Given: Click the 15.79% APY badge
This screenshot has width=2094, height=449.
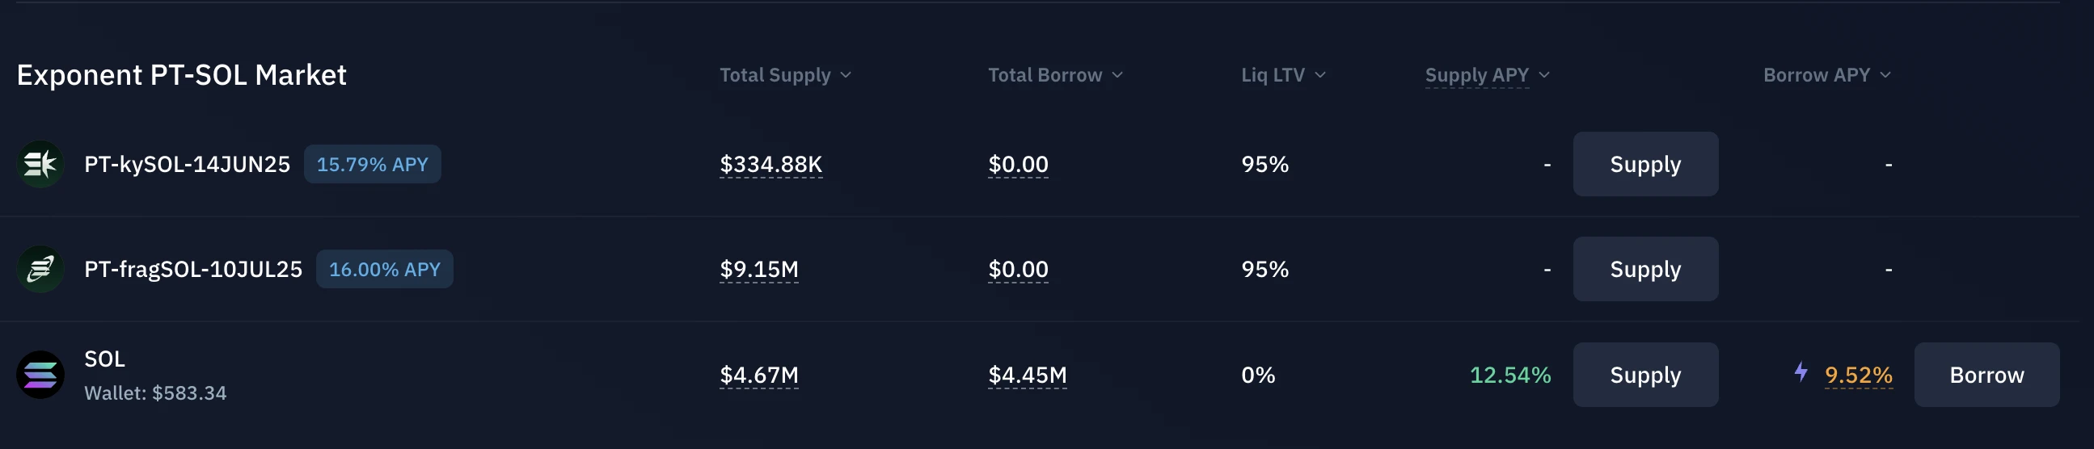Looking at the screenshot, I should coord(372,165).
